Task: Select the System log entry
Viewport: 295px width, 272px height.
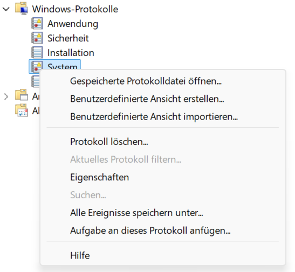Action: 55,65
